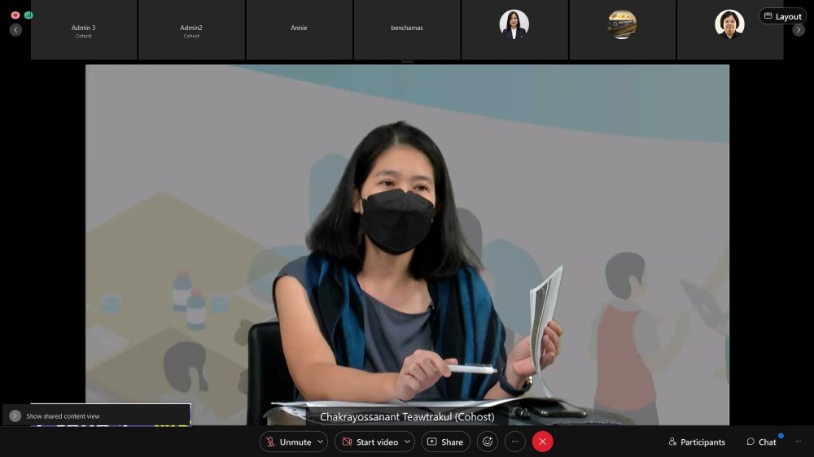Viewport: 814px width, 457px height.
Task: Click the red recording indicator icon
Action: [x=15, y=15]
